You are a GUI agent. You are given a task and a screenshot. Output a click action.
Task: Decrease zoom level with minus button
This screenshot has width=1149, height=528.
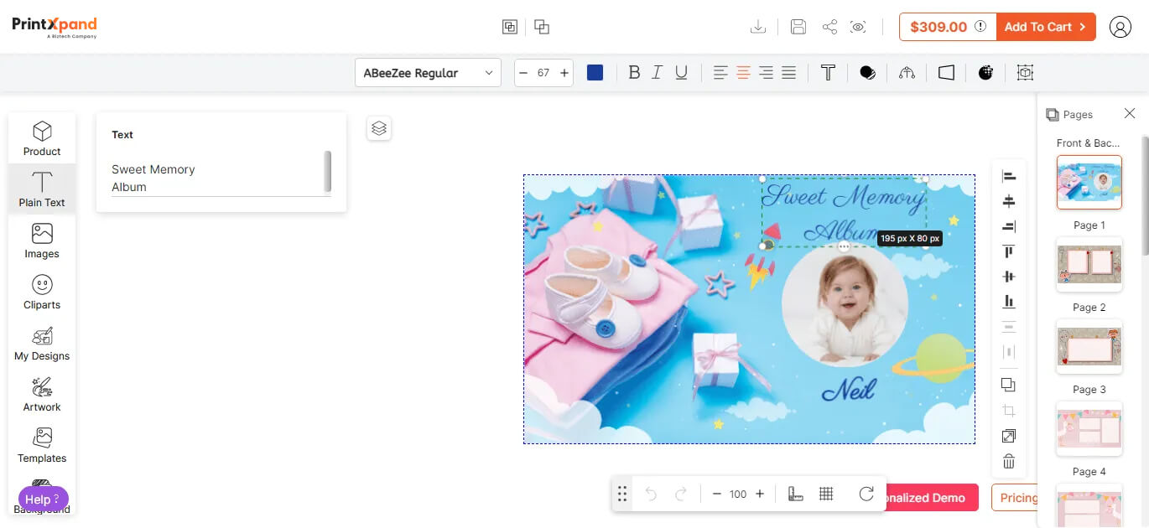(x=717, y=494)
